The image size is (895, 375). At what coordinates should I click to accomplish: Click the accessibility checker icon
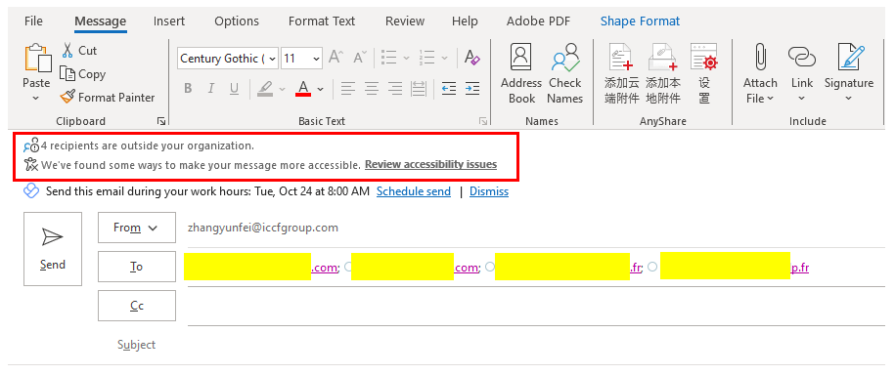[x=31, y=165]
